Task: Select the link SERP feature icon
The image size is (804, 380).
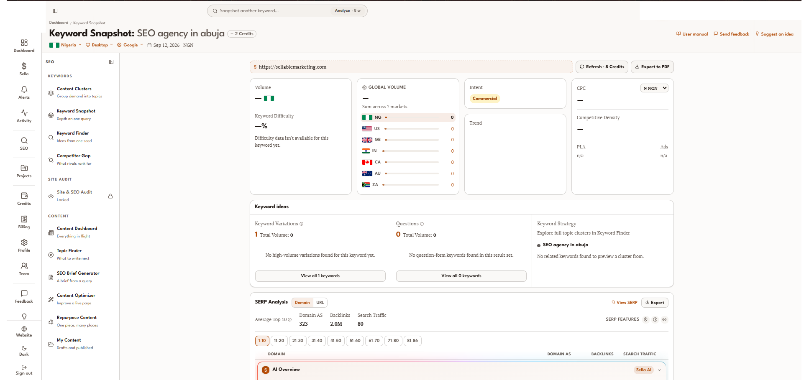Action: coord(664,320)
